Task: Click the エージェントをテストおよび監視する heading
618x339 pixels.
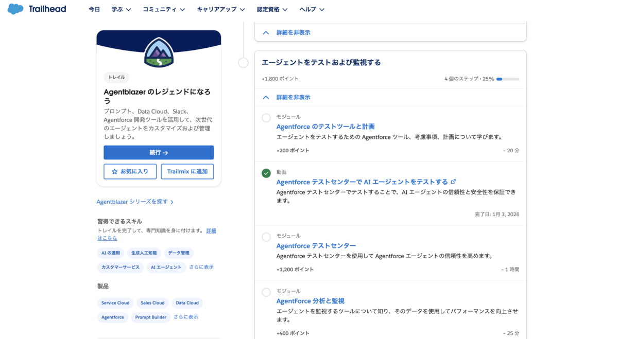Action: (x=321, y=62)
